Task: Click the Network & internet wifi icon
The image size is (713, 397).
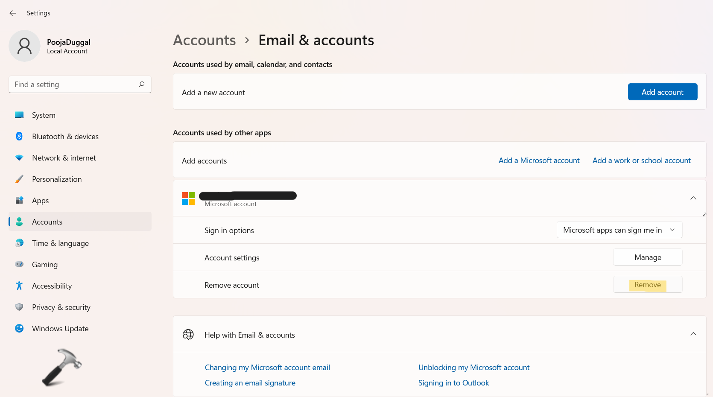Action: click(19, 158)
